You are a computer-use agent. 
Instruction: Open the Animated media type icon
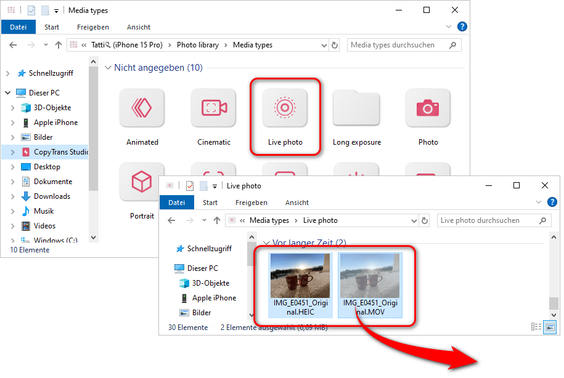pos(142,108)
